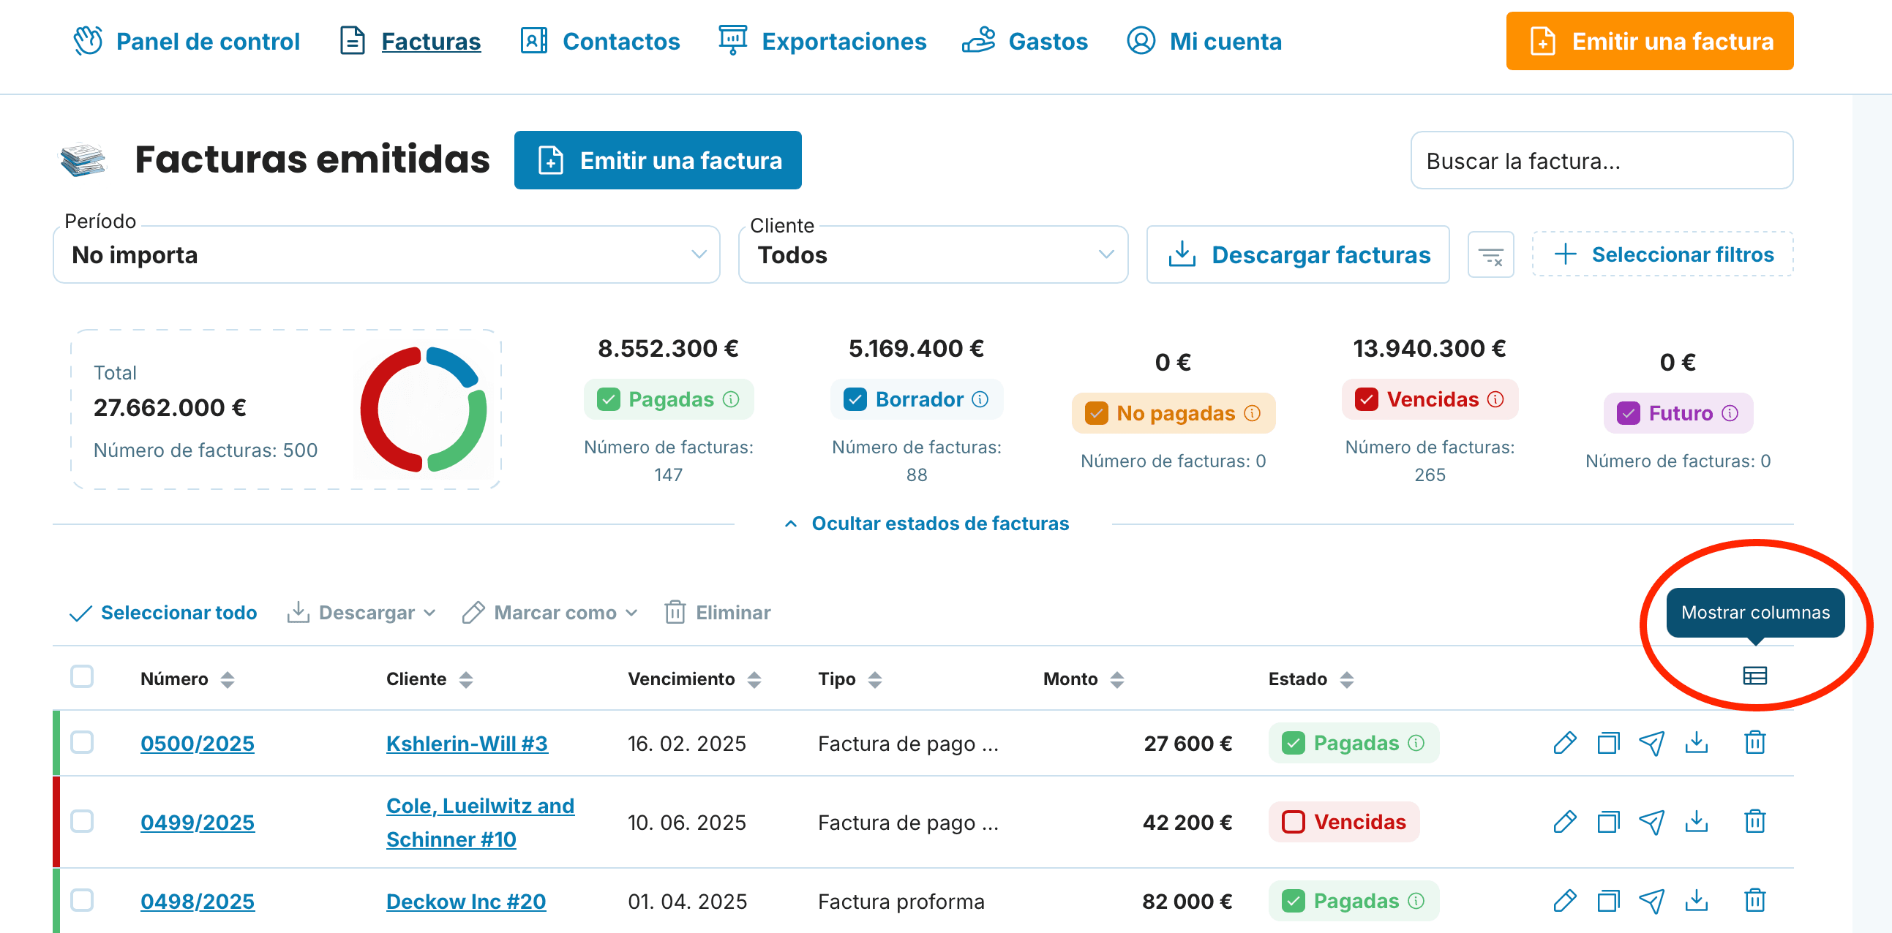Send invoice 0500/2025 via paper plane icon
This screenshot has width=1892, height=933.
point(1652,743)
